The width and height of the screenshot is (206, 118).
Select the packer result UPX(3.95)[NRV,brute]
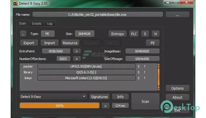click(x=86, y=66)
